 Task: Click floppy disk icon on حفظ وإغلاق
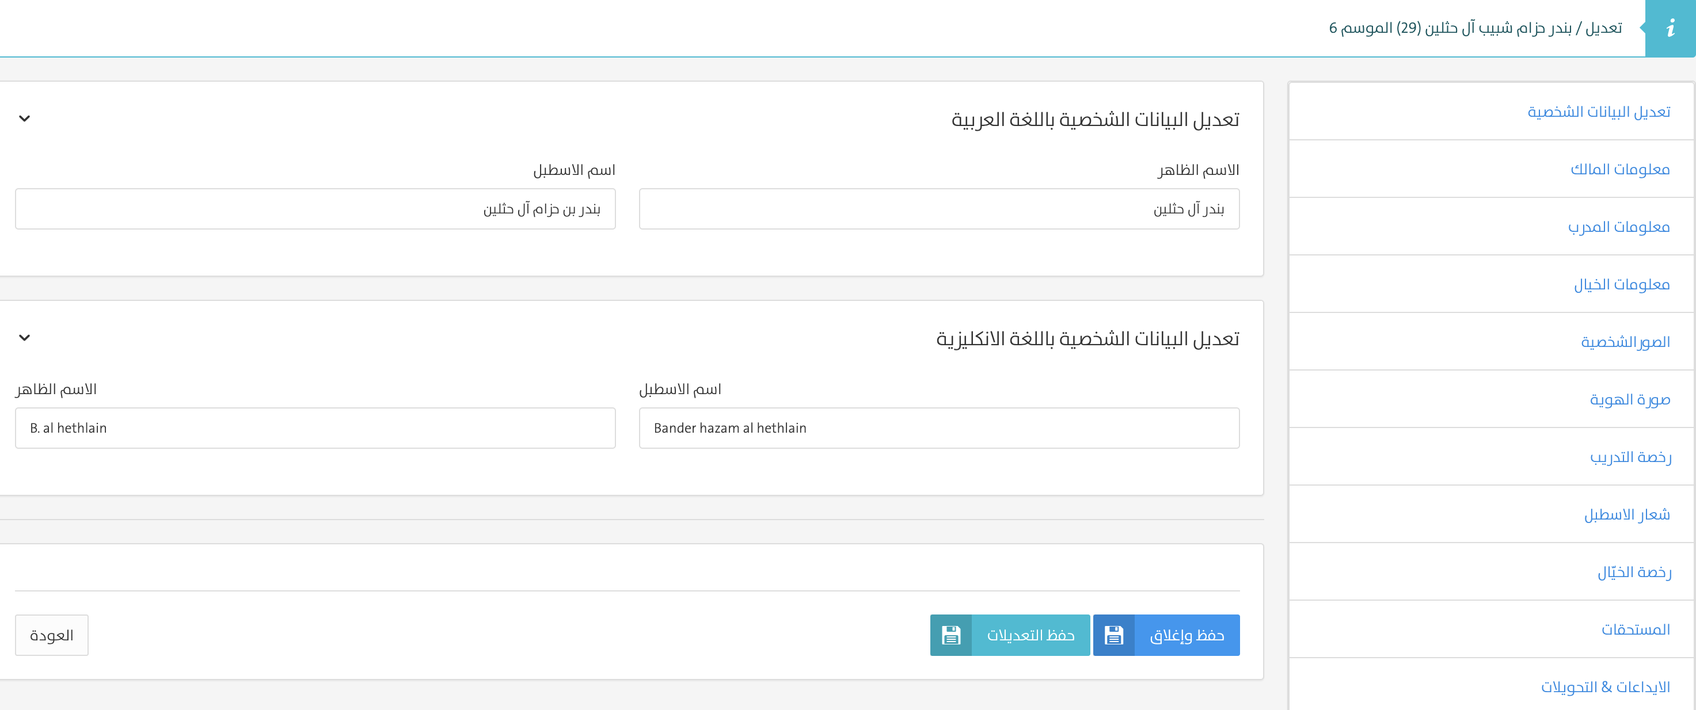(1114, 635)
